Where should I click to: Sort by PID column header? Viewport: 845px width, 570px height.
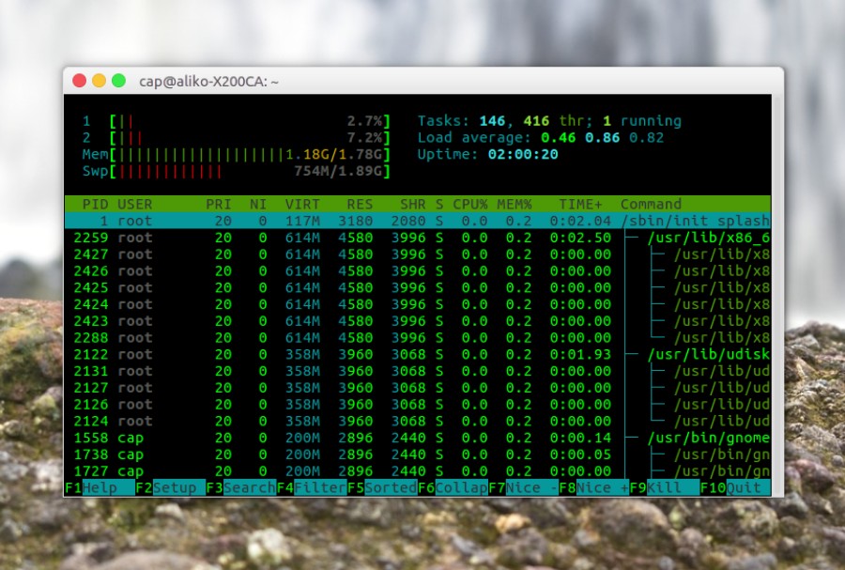95,204
